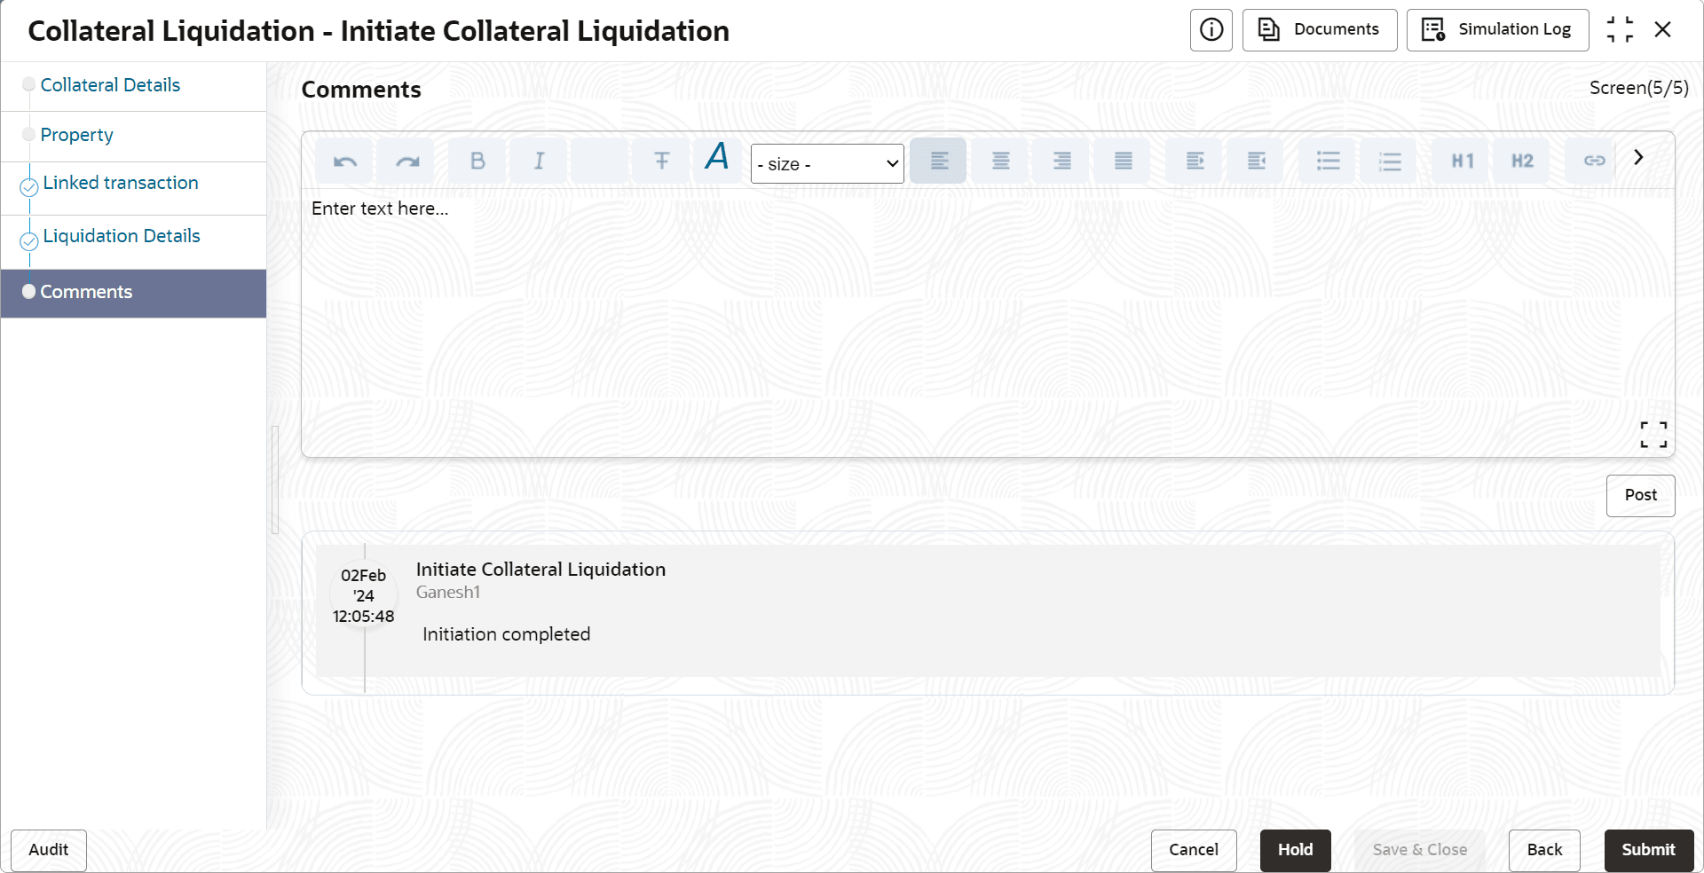Viewport: 1704px width, 873px height.
Task: Cancel the liquidation task
Action: point(1194,850)
